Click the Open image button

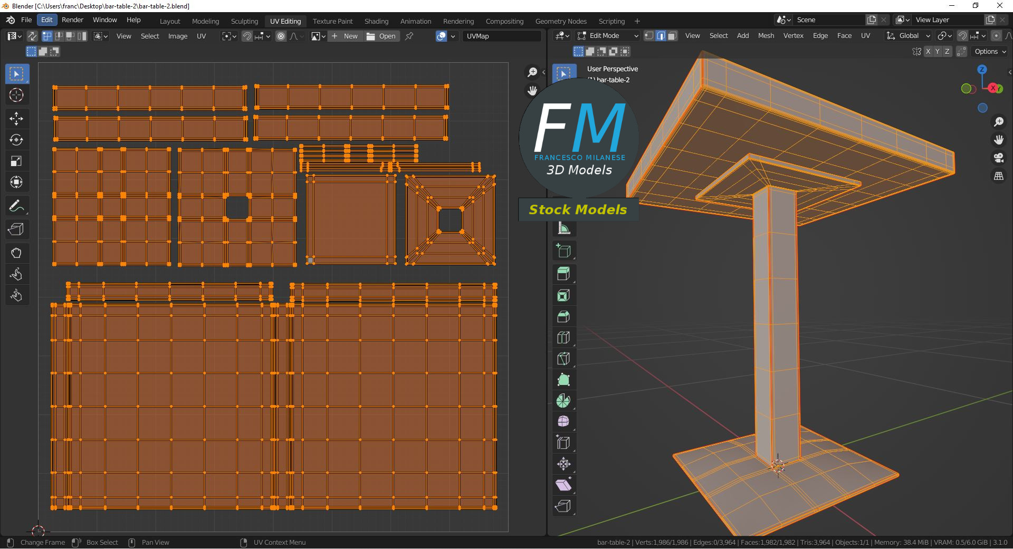click(381, 36)
